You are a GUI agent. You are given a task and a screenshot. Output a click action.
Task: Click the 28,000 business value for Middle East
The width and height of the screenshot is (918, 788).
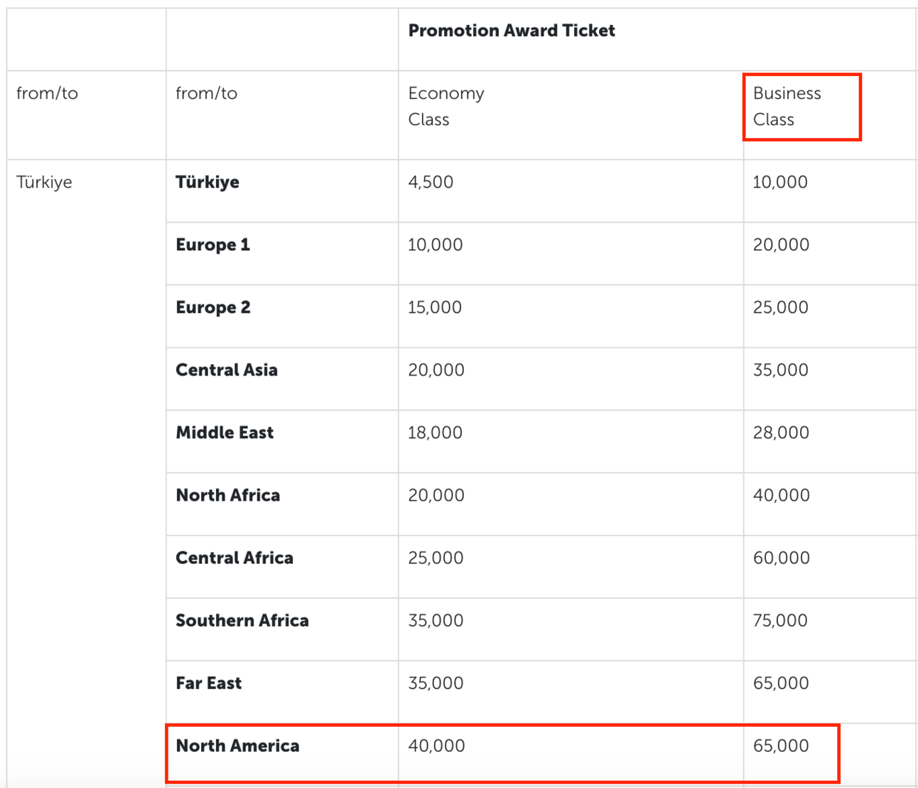pos(781,432)
